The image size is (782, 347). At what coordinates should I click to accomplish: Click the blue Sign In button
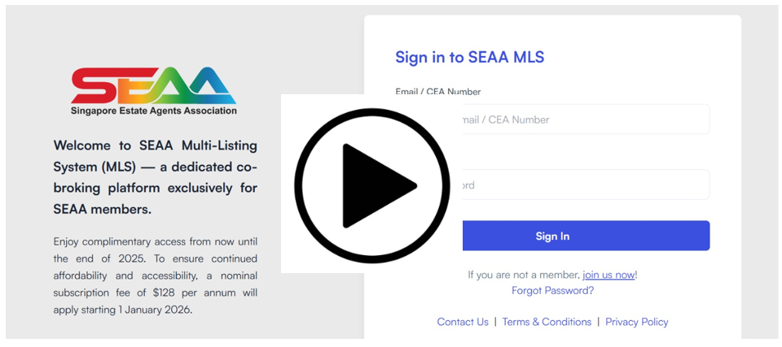pyautogui.click(x=552, y=236)
